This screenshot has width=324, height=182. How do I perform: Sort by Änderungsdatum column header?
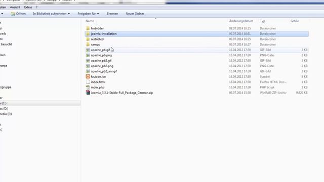coord(241,21)
